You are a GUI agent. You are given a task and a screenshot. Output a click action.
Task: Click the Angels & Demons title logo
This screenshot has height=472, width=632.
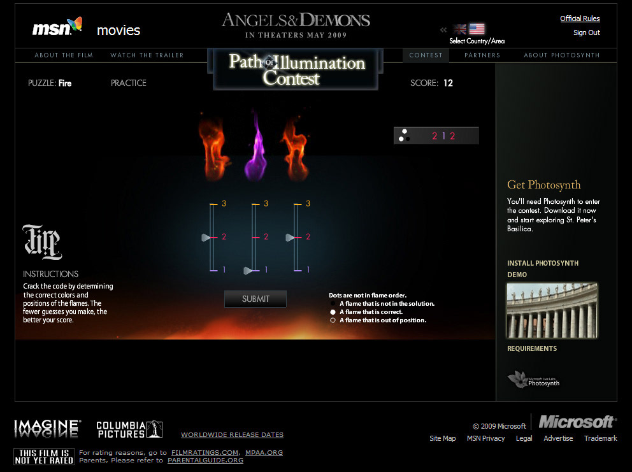click(296, 25)
